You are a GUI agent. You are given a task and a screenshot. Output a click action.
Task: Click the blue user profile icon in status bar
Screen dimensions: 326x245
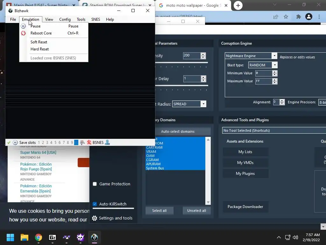tap(107, 142)
